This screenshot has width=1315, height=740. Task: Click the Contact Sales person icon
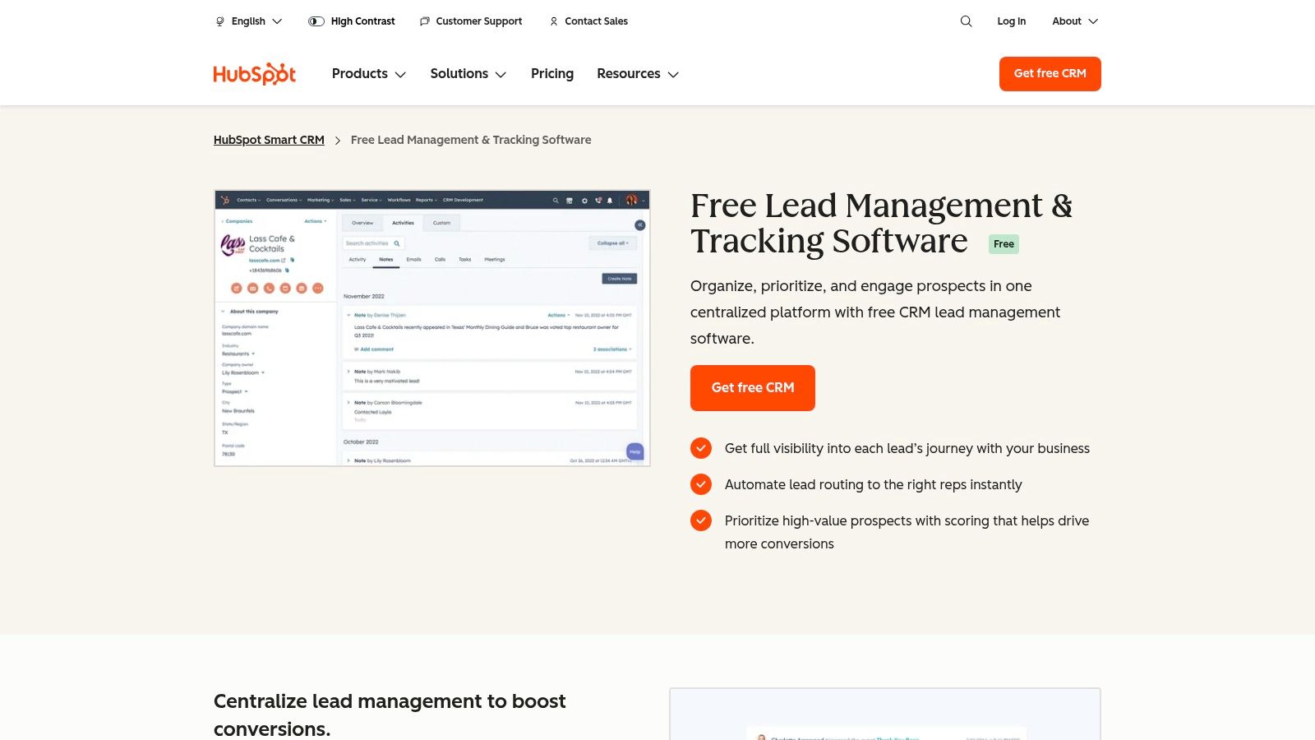tap(553, 21)
